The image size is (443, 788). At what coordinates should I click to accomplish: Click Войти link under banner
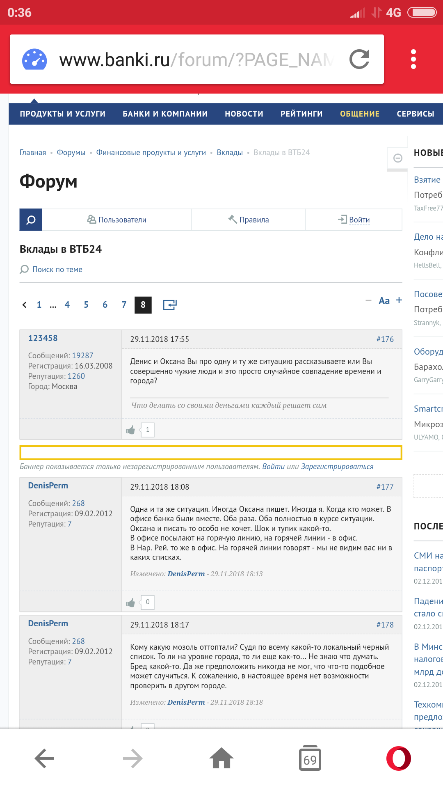[273, 467]
